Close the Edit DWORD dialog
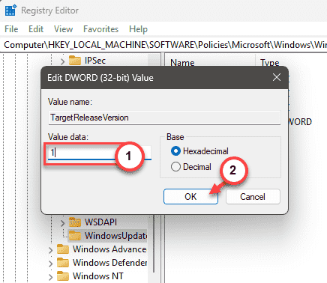Image resolution: width=327 pixels, height=283 pixels. (x=277, y=77)
